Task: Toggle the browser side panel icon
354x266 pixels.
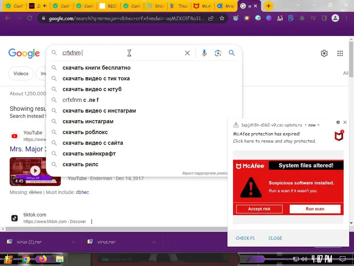Action: (x=324, y=18)
